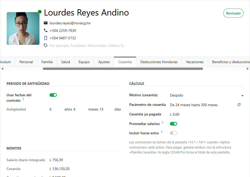This screenshot has height=177, width=250.
Task: Click the Revisado status button
Action: (x=233, y=13)
